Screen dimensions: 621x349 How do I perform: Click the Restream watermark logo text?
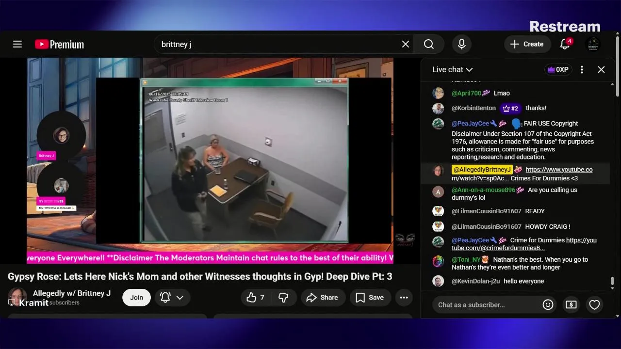565,26
